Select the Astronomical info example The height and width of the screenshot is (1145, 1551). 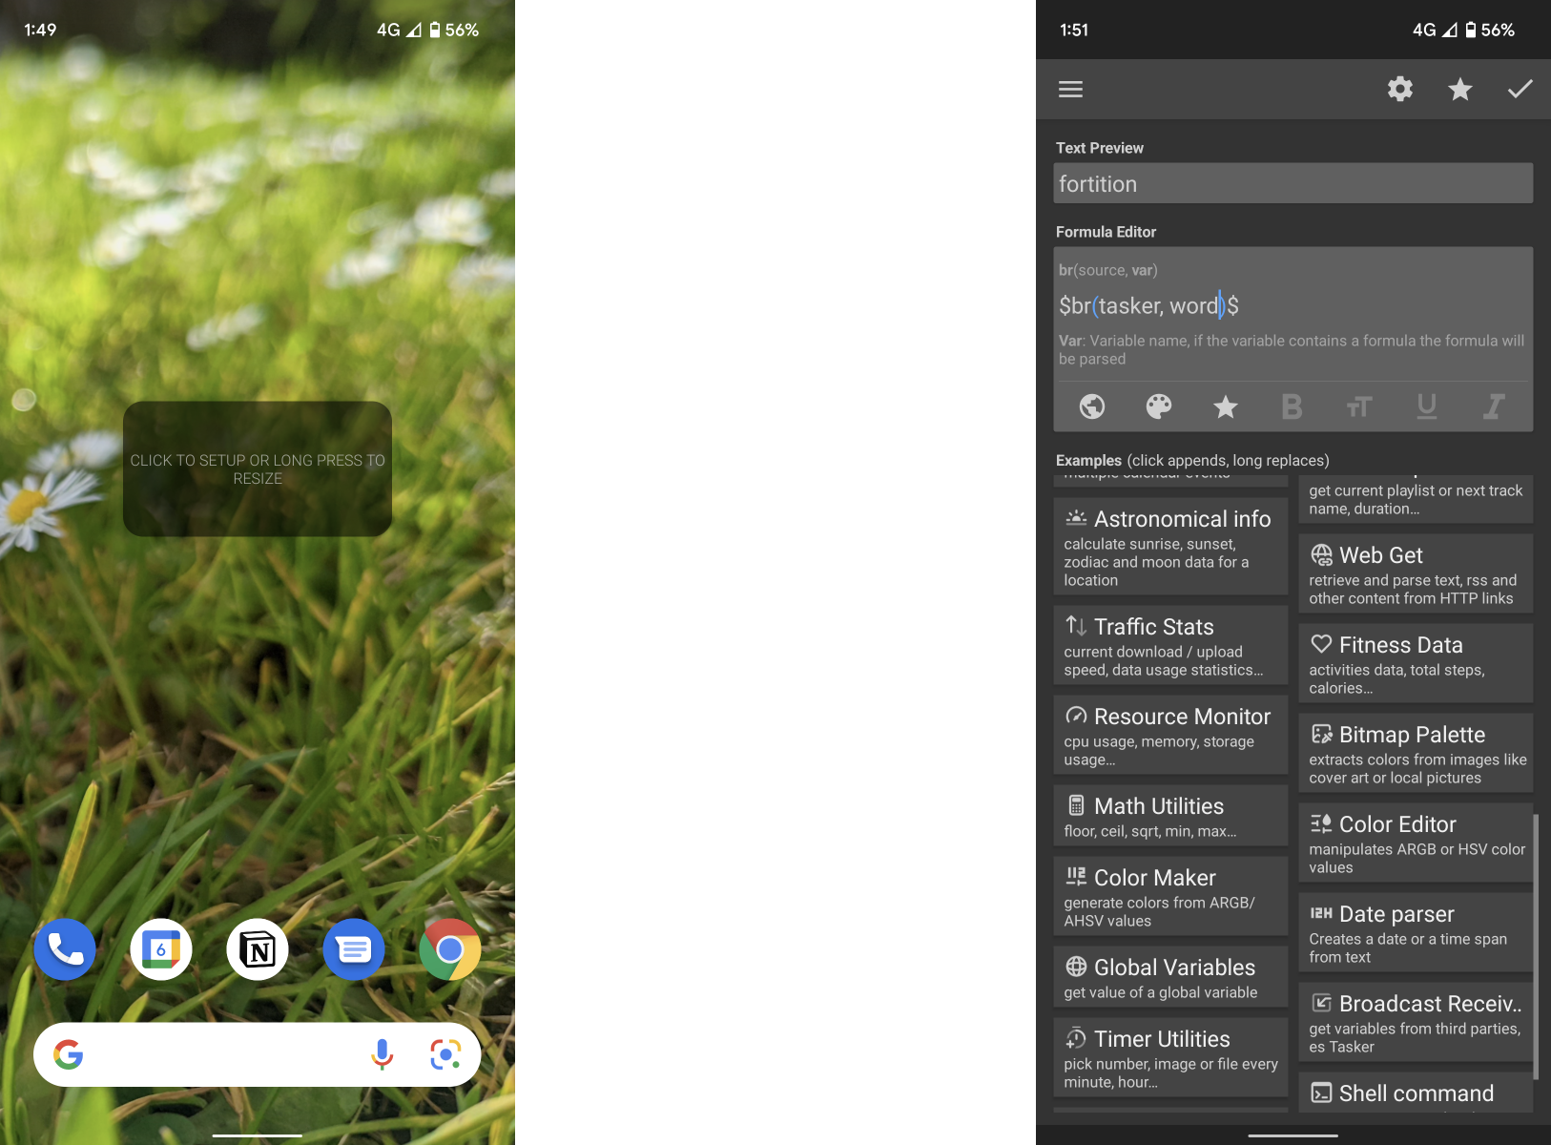(1170, 547)
